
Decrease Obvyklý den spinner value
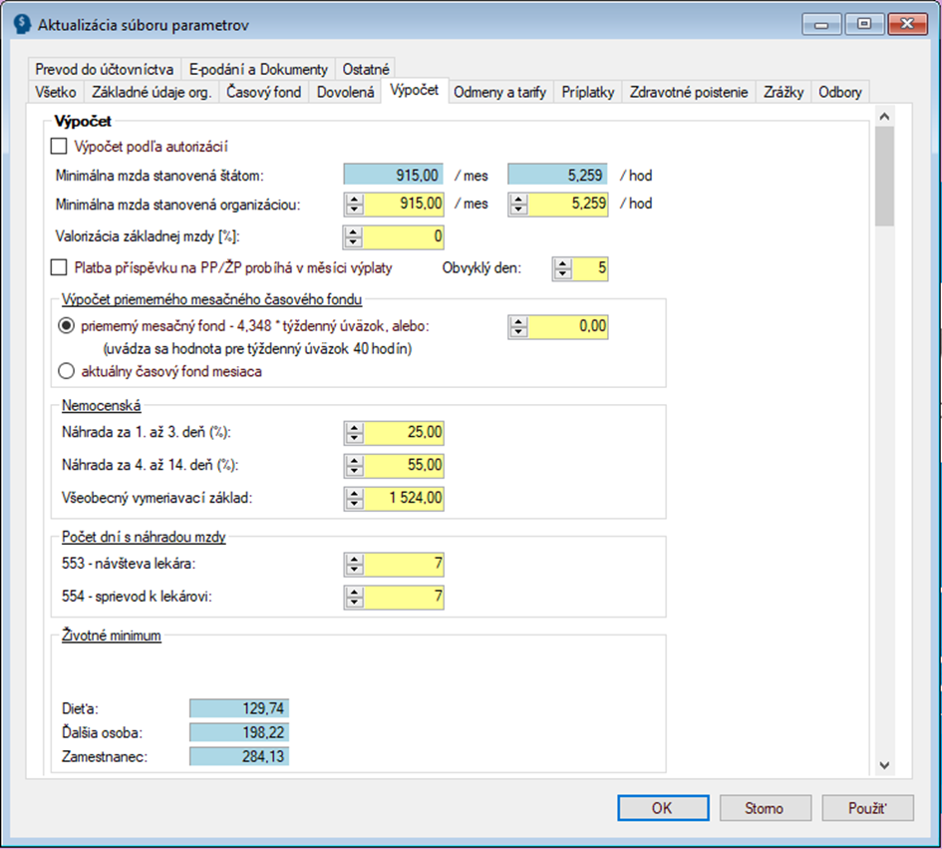pyautogui.click(x=562, y=273)
